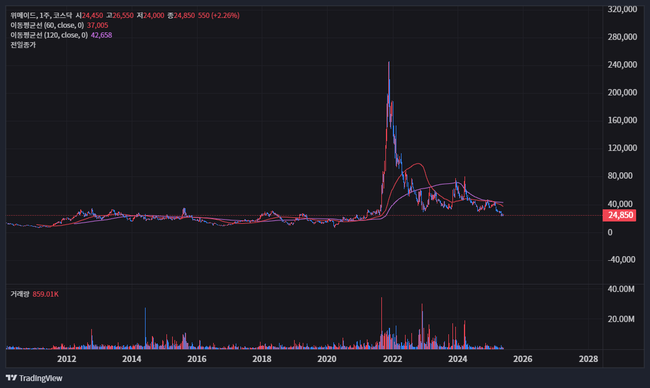Click the 37,005 moving average value

pos(98,25)
